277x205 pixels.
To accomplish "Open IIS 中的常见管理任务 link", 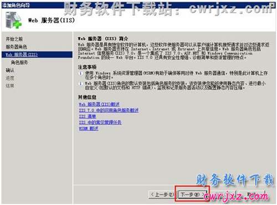I will [100, 122].
